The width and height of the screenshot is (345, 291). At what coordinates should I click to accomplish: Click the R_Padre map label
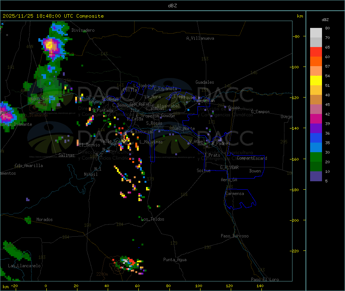[220, 143]
